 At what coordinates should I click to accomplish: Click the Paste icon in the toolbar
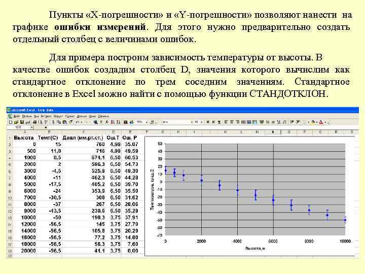point(64,122)
